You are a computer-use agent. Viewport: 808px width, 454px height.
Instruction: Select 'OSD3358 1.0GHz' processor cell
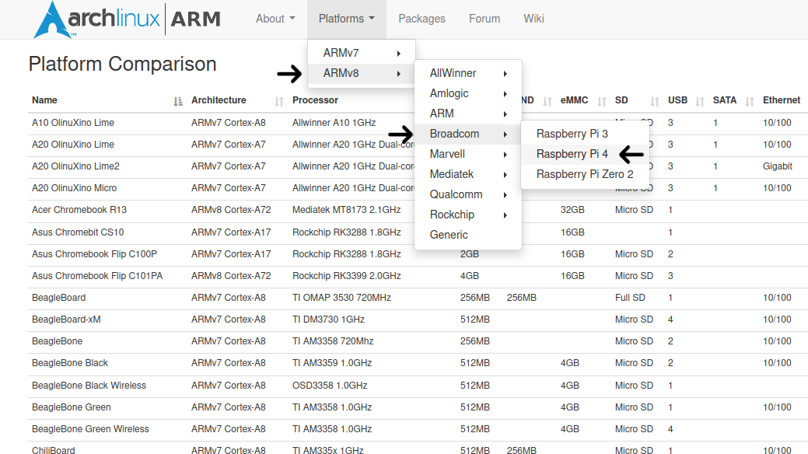[x=330, y=386]
